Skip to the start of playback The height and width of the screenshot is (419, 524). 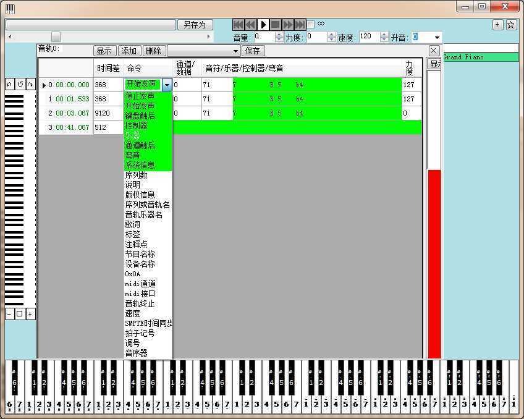click(239, 24)
